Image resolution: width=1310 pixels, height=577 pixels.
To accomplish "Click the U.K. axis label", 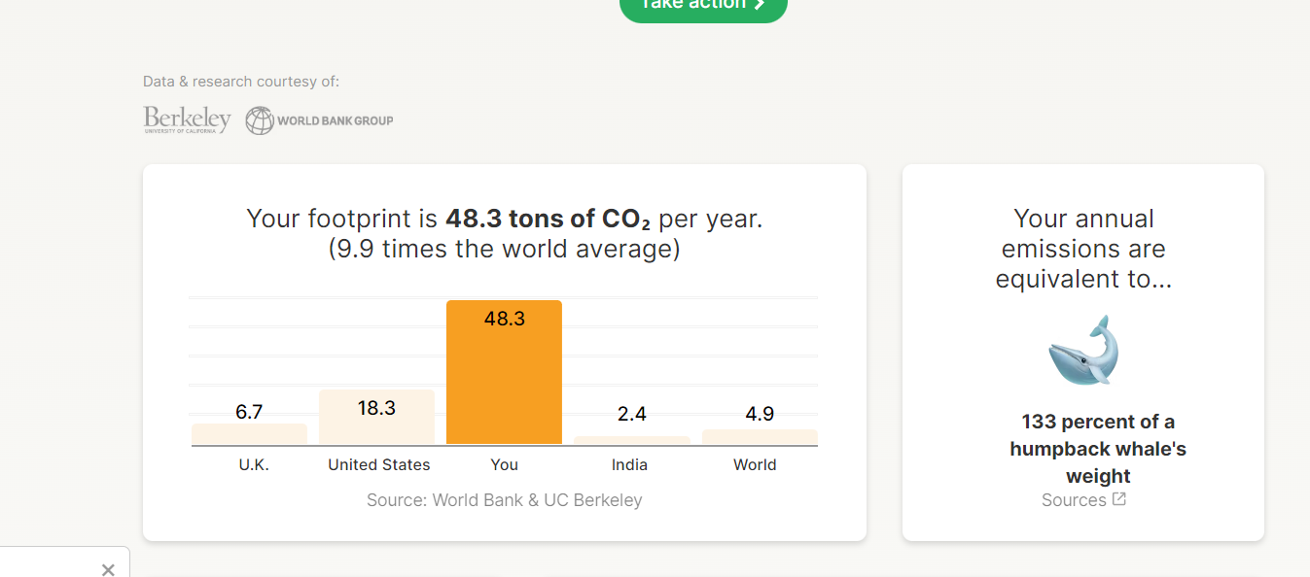I will (254, 465).
